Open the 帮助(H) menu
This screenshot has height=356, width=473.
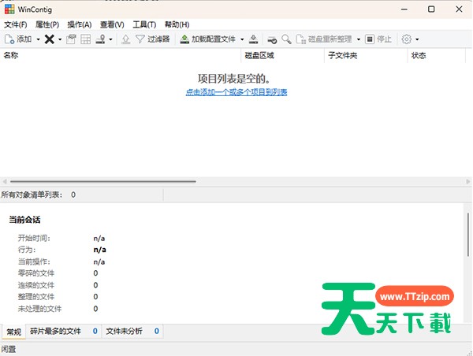[x=177, y=24]
